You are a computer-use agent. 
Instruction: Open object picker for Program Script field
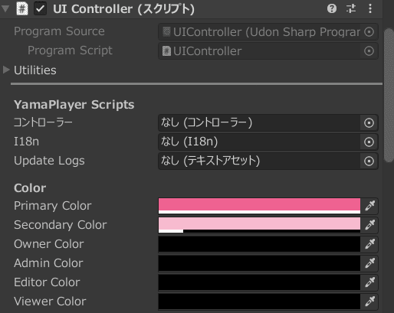pos(369,51)
